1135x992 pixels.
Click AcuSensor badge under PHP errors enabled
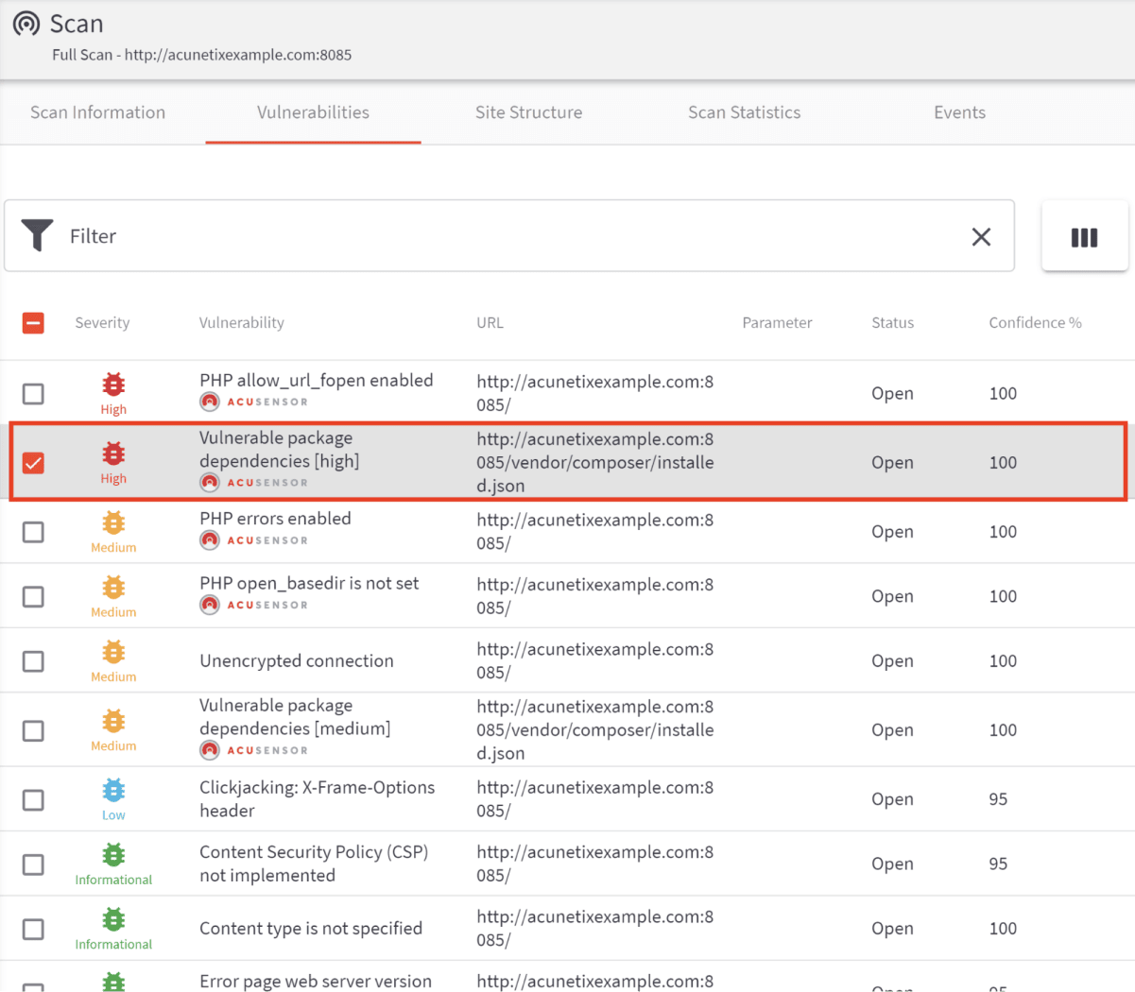point(254,540)
